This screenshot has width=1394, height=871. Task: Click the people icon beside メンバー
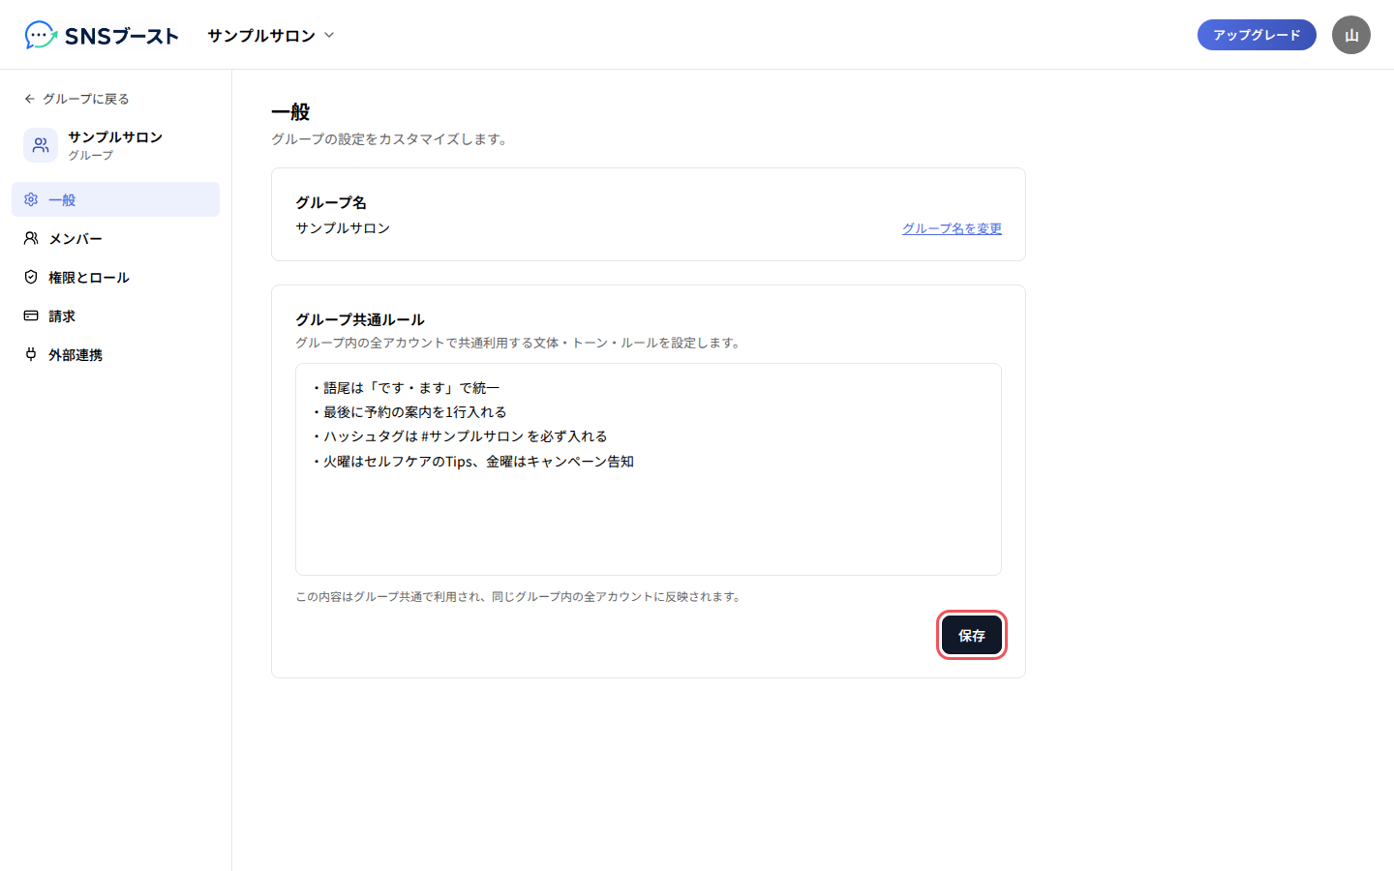[31, 238]
